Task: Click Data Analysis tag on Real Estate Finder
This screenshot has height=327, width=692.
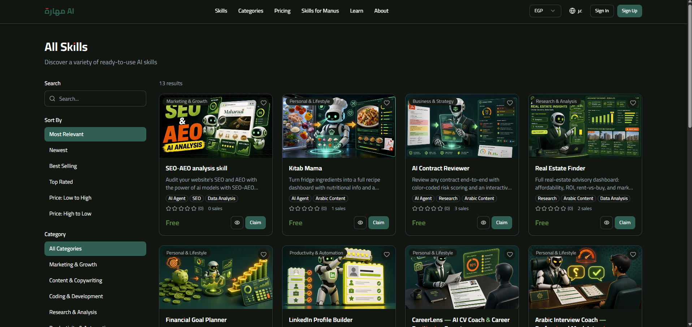Action: click(614, 199)
